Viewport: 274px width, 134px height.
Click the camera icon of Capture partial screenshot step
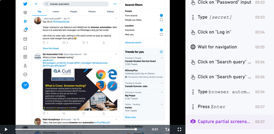pos(193,122)
